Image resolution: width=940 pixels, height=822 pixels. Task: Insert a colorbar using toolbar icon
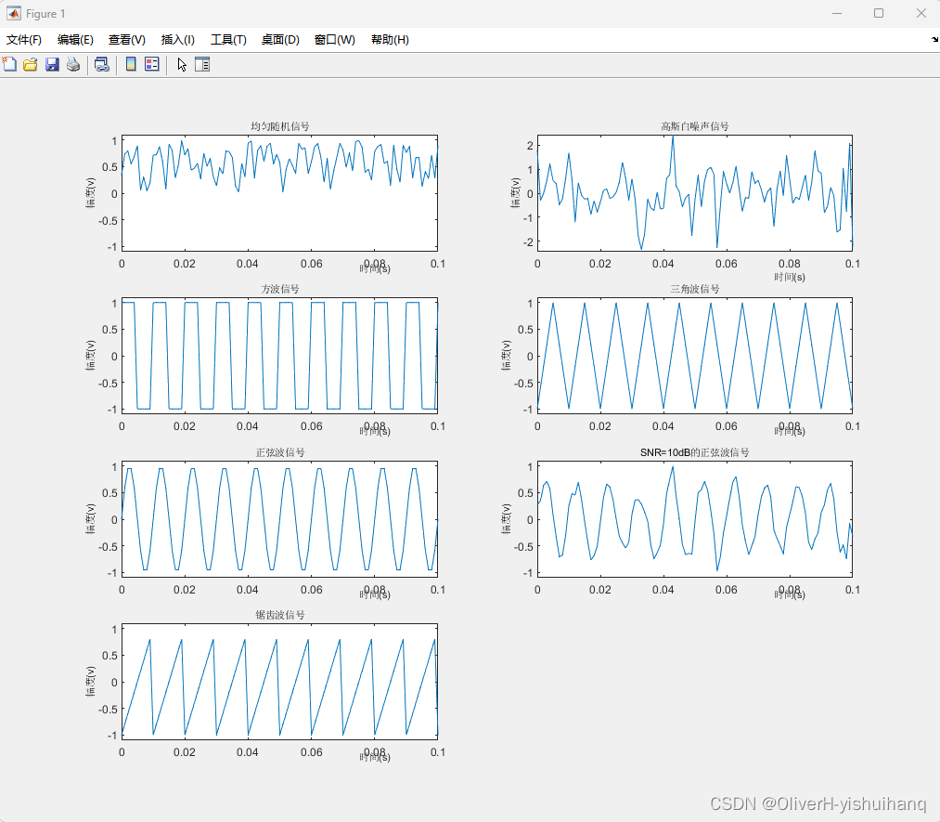pyautogui.click(x=131, y=64)
